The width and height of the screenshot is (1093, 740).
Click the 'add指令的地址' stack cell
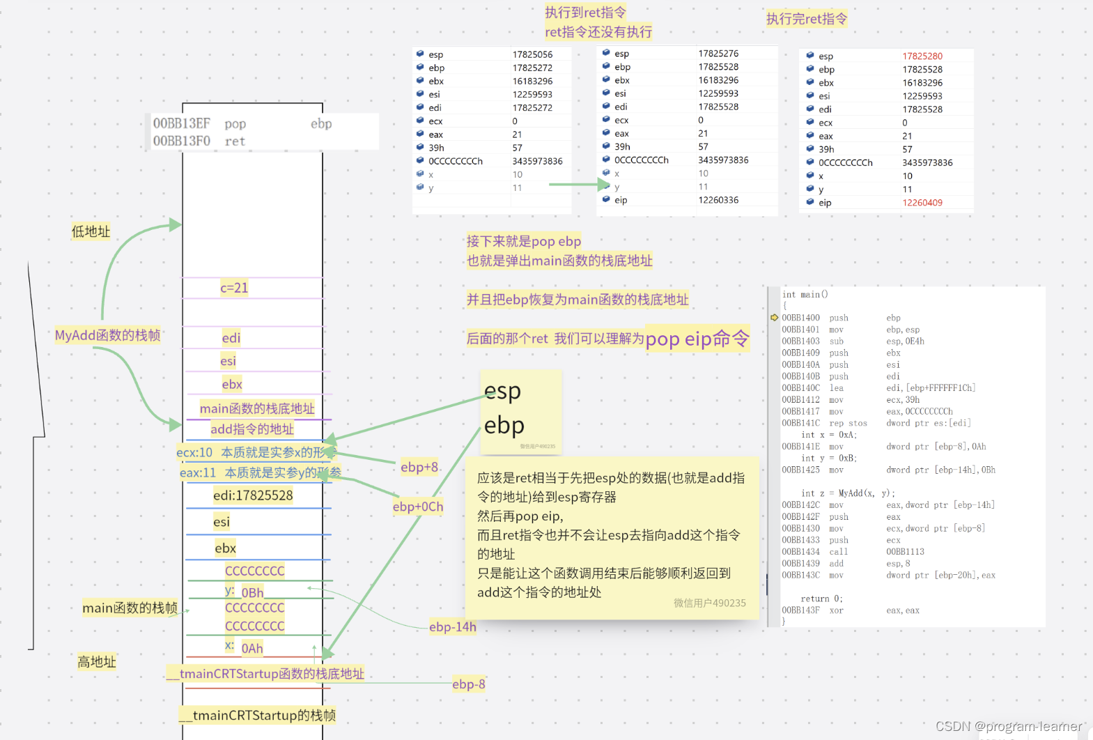(252, 429)
